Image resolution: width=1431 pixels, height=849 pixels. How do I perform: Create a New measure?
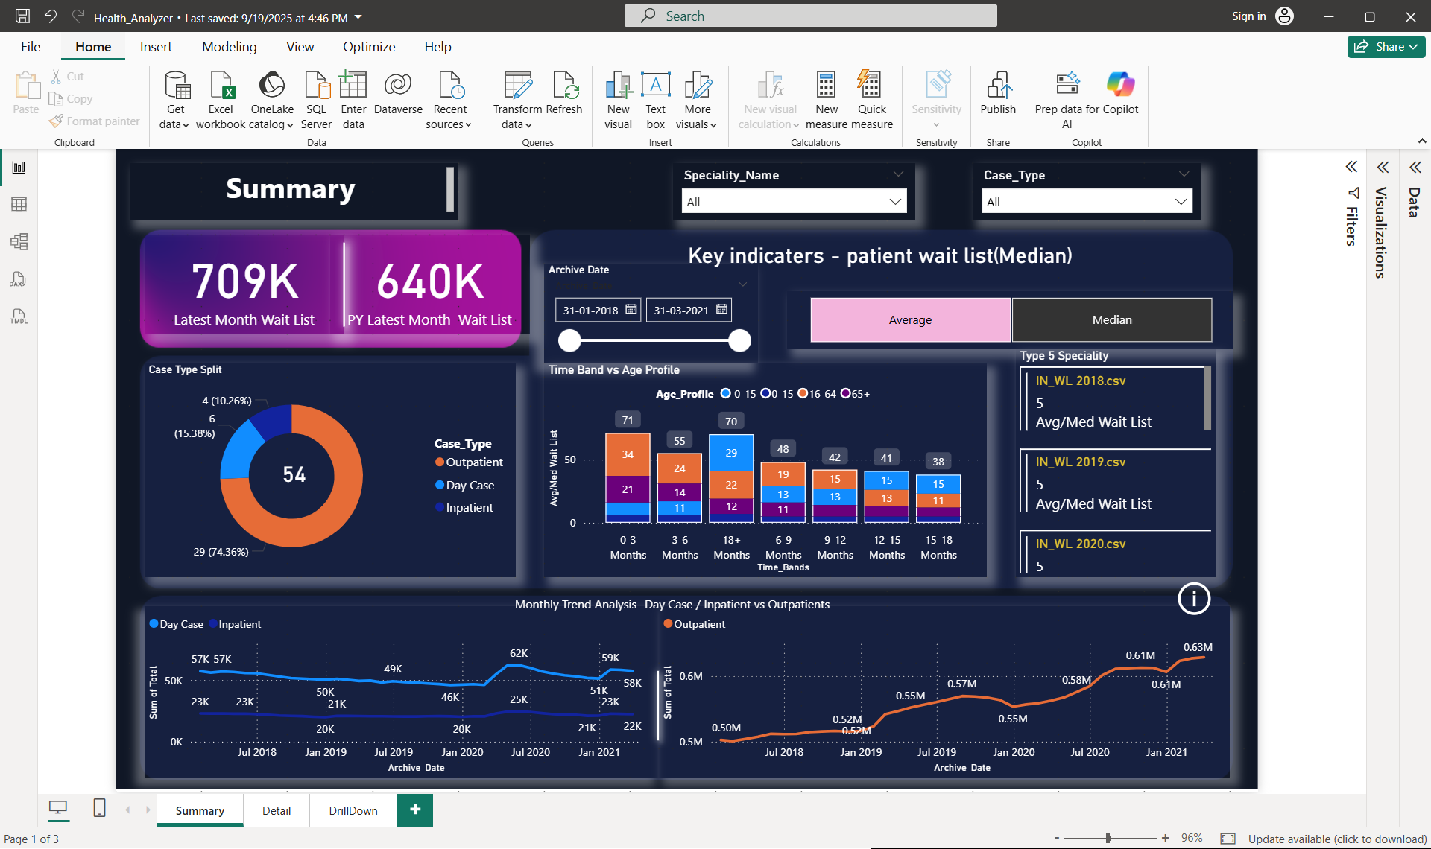[827, 100]
